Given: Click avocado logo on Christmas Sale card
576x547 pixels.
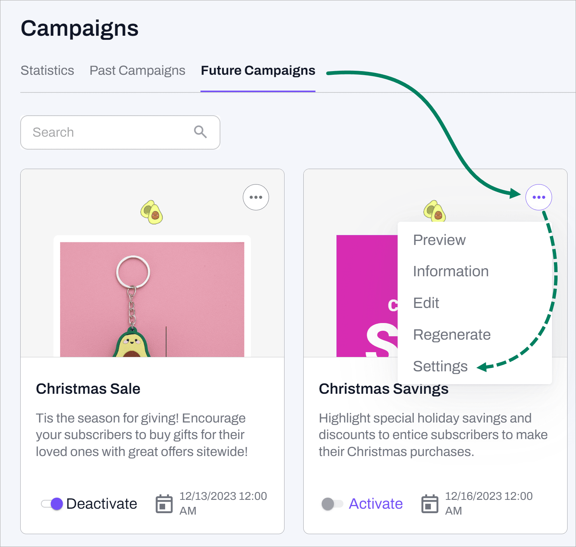Looking at the screenshot, I should point(151,212).
